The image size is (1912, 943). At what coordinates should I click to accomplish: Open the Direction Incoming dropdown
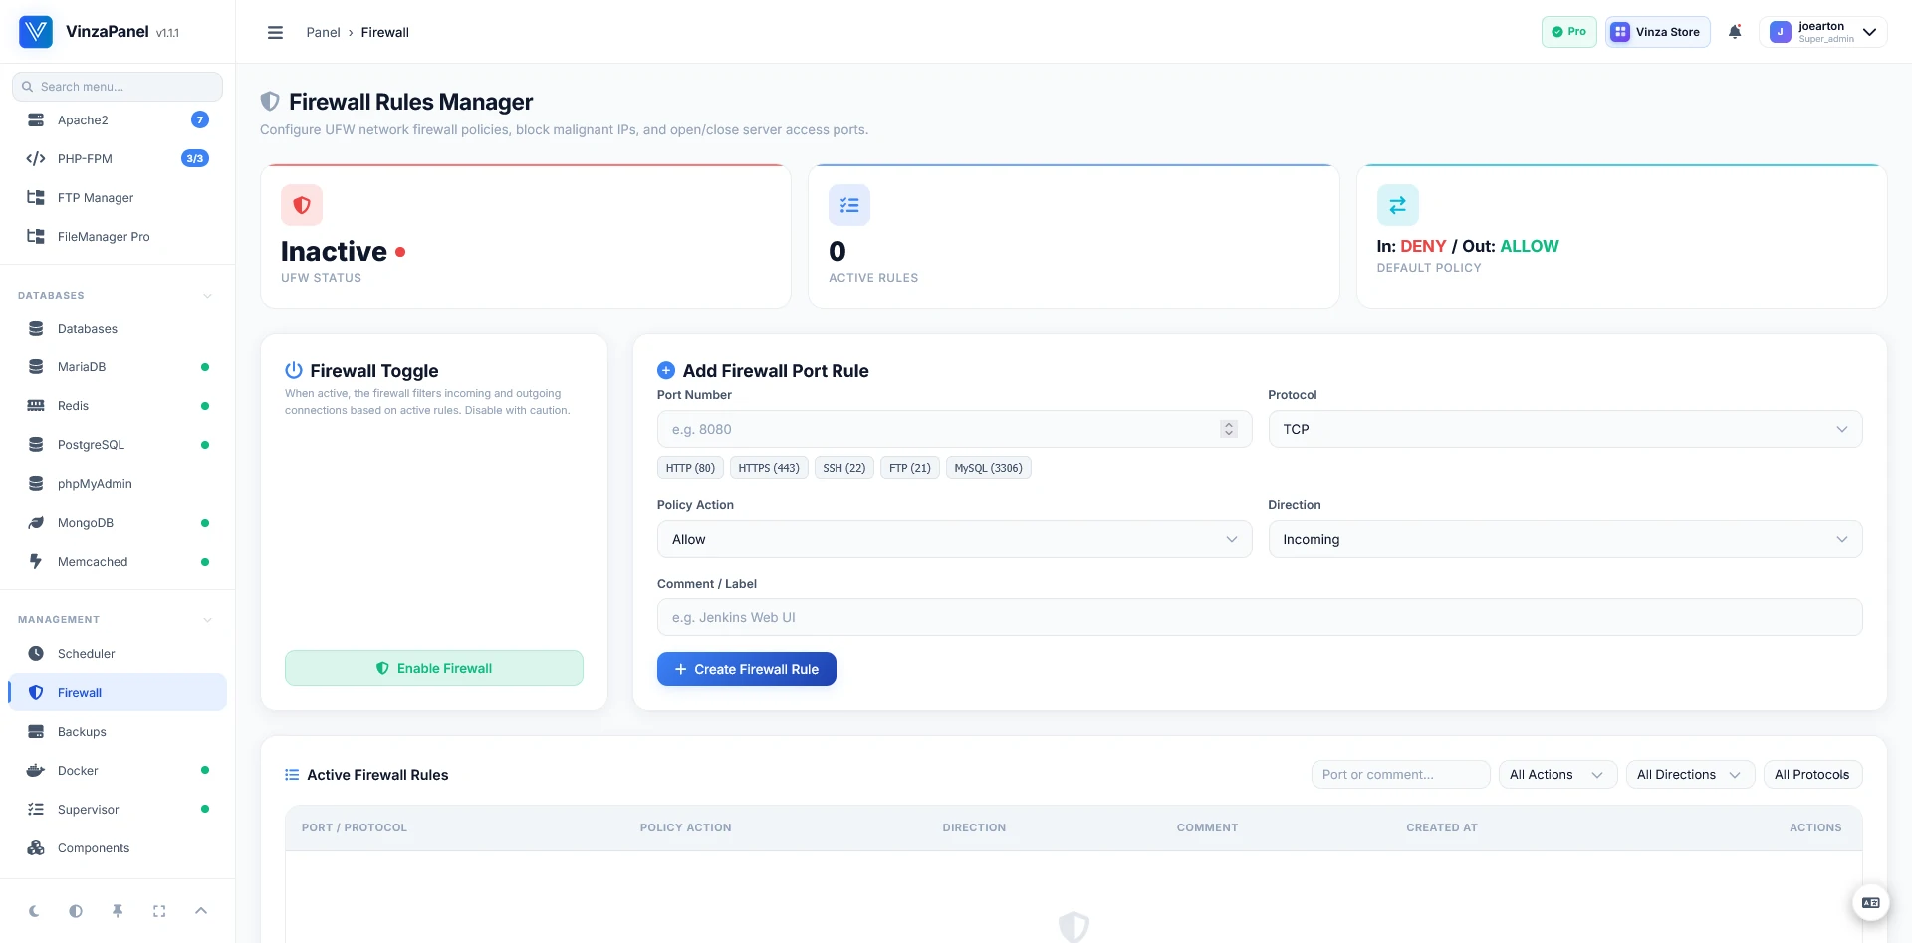[x=1564, y=539]
